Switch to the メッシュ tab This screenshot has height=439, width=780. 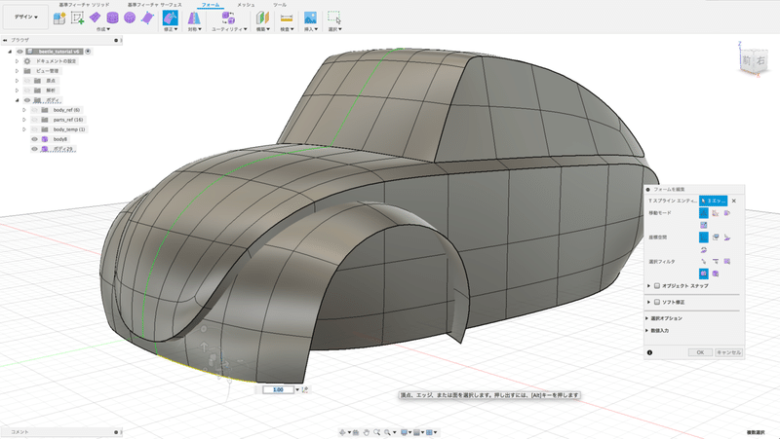coord(246,5)
